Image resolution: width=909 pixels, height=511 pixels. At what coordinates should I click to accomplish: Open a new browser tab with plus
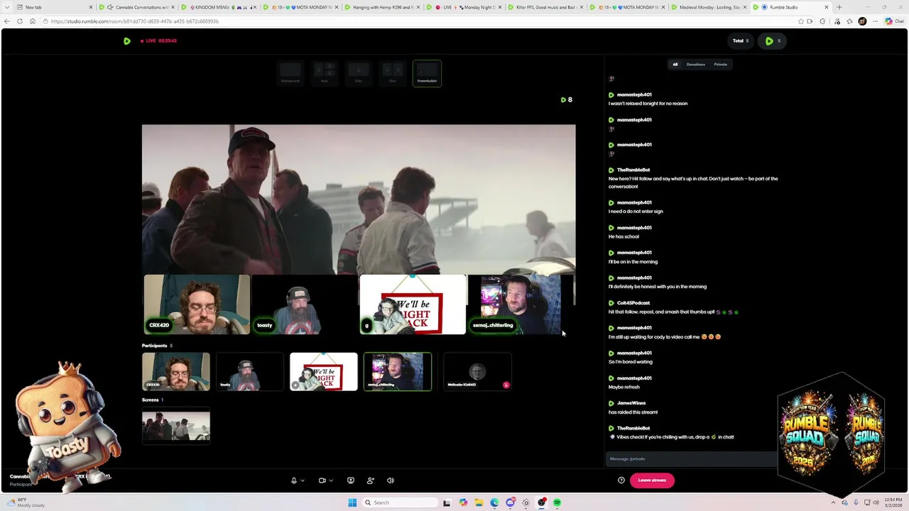(839, 7)
